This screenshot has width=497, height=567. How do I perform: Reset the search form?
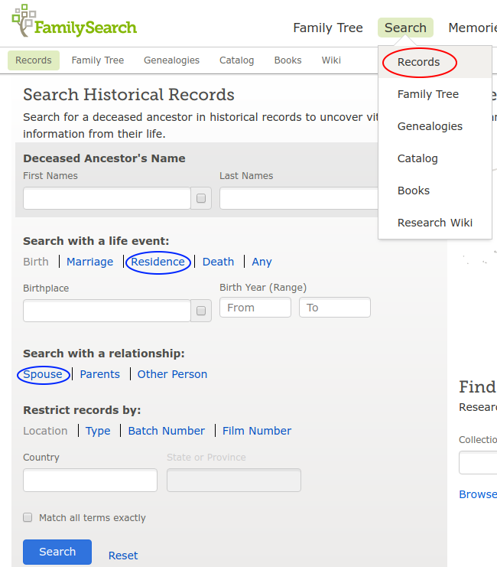123,556
